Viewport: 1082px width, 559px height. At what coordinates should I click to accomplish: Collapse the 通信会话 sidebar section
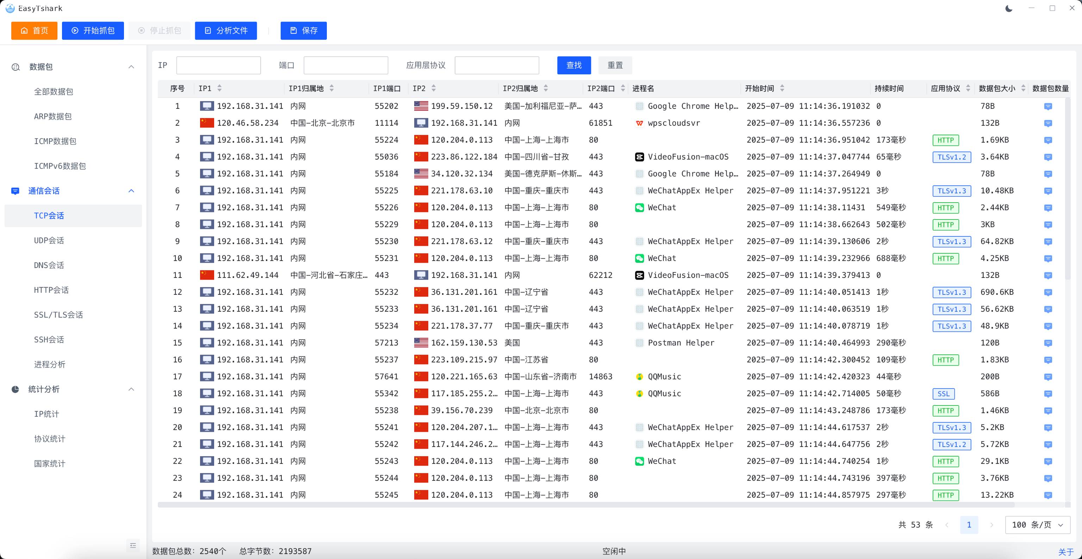[x=131, y=191]
